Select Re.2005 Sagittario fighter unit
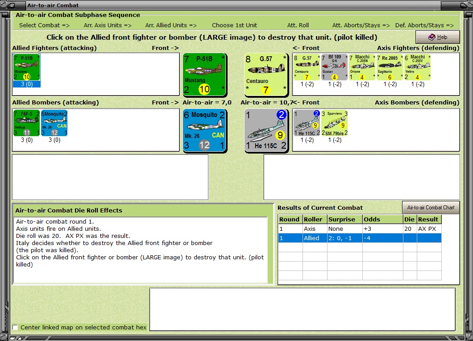 (x=390, y=67)
